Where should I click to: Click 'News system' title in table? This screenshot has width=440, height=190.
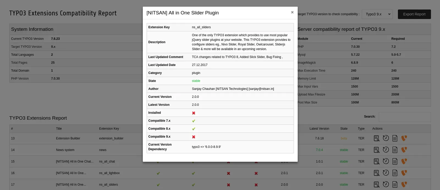(x=65, y=150)
